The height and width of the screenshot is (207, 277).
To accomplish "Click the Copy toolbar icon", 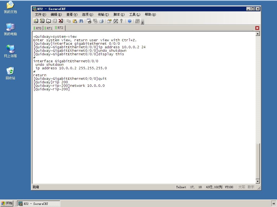I will click(x=68, y=21).
